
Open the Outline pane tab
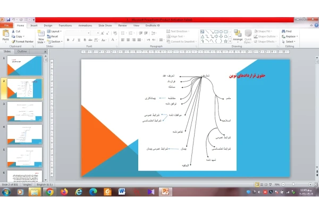coord(22,51)
